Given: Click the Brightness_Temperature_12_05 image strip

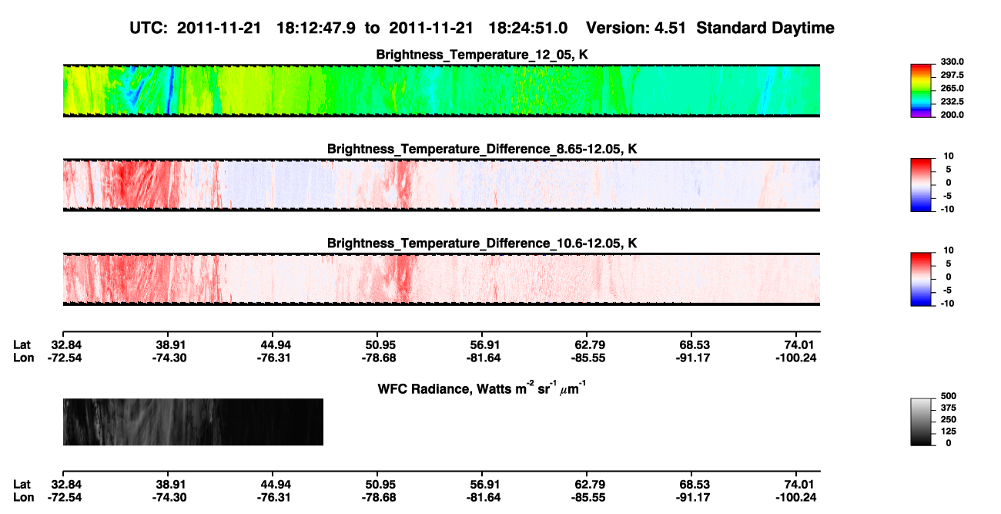Looking at the screenshot, I should 441,91.
